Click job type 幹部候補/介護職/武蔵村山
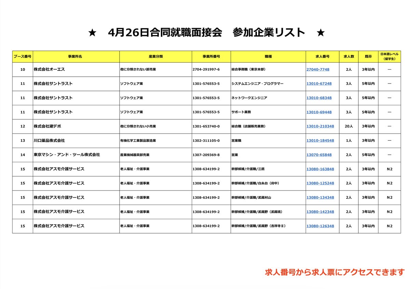The width and height of the screenshot is (410, 289). pyautogui.click(x=251, y=198)
